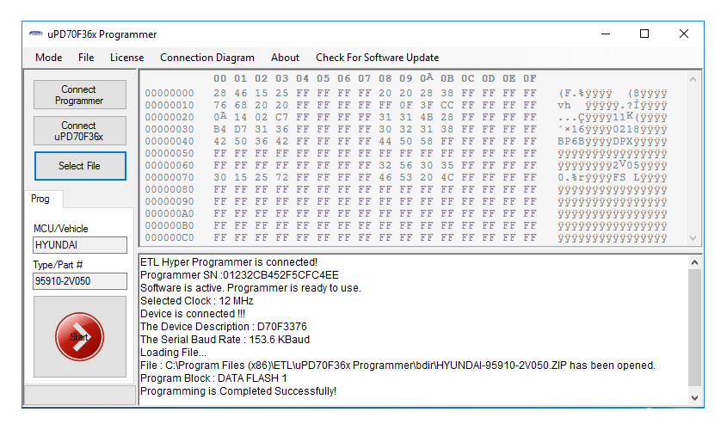Click hex row address 00000020
This screenshot has height=430, width=727.
tap(169, 117)
